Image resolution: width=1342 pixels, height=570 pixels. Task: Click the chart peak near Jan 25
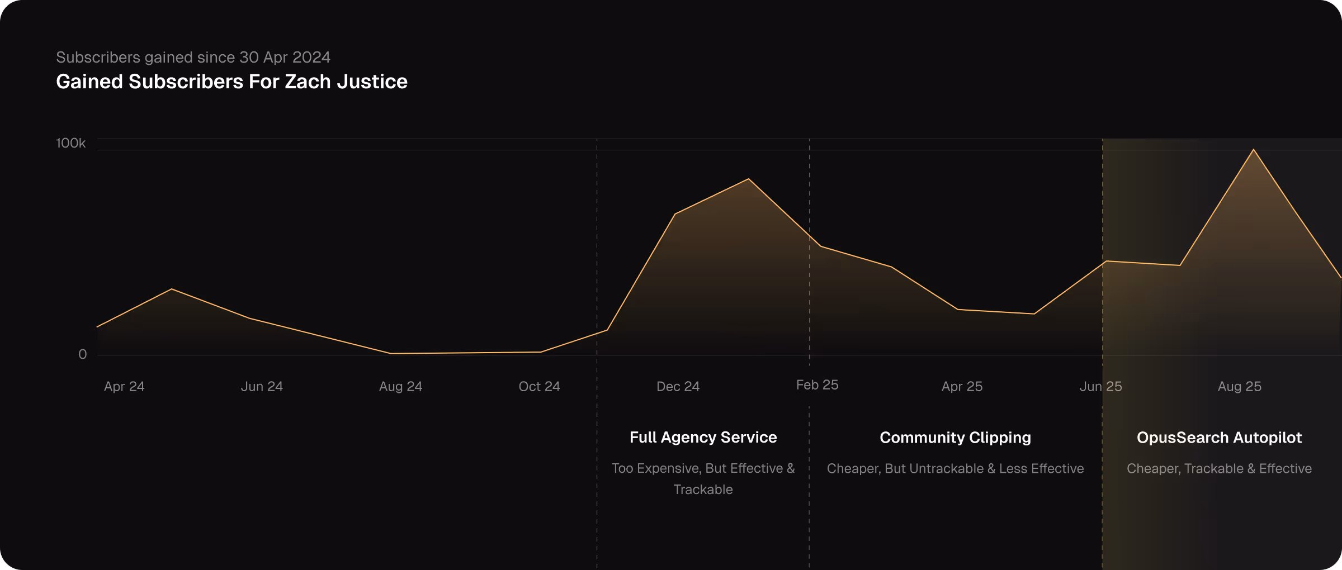[749, 179]
